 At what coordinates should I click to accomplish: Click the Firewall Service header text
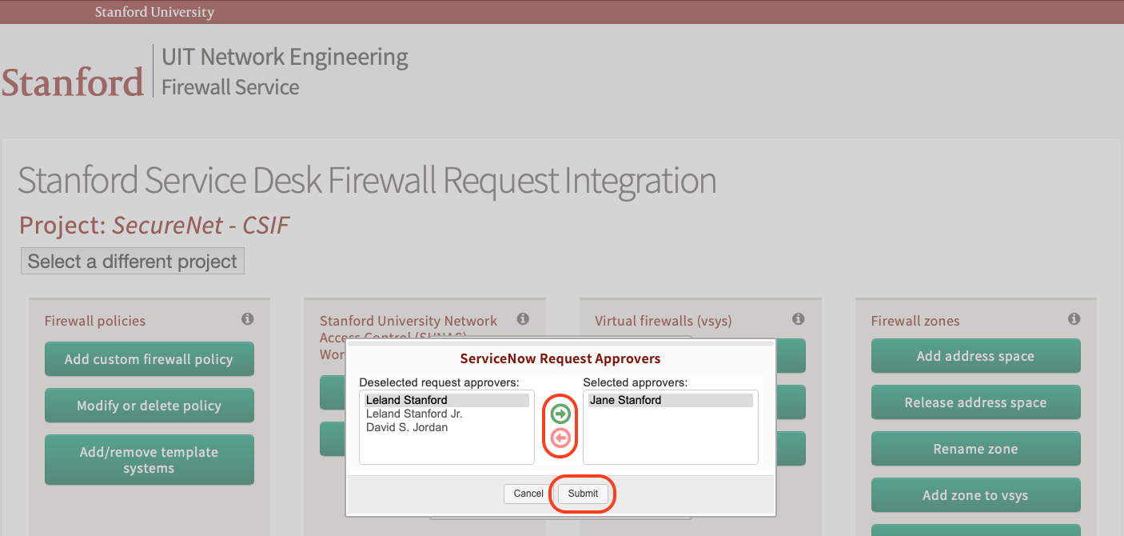[x=230, y=87]
